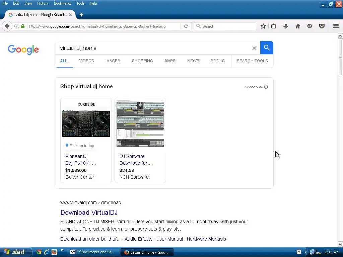Viewport: 343px width, 257px height.
Task: Open the View menu
Action: coord(28,3)
